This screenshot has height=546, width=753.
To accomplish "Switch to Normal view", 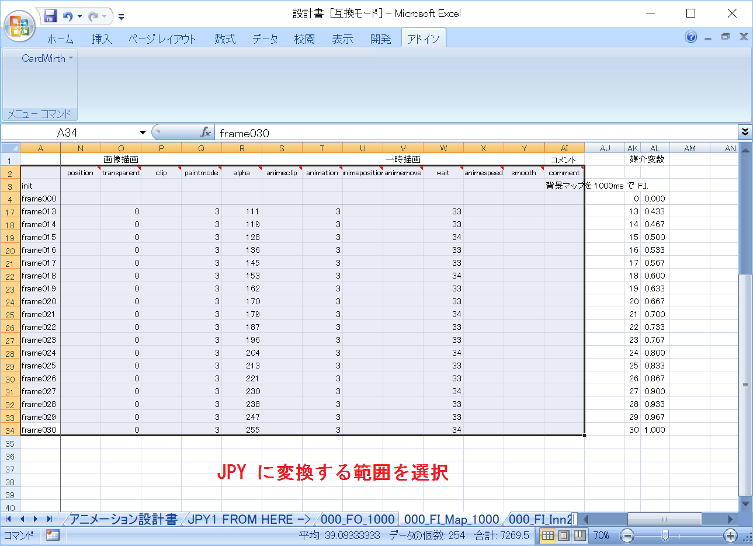I will tap(547, 535).
